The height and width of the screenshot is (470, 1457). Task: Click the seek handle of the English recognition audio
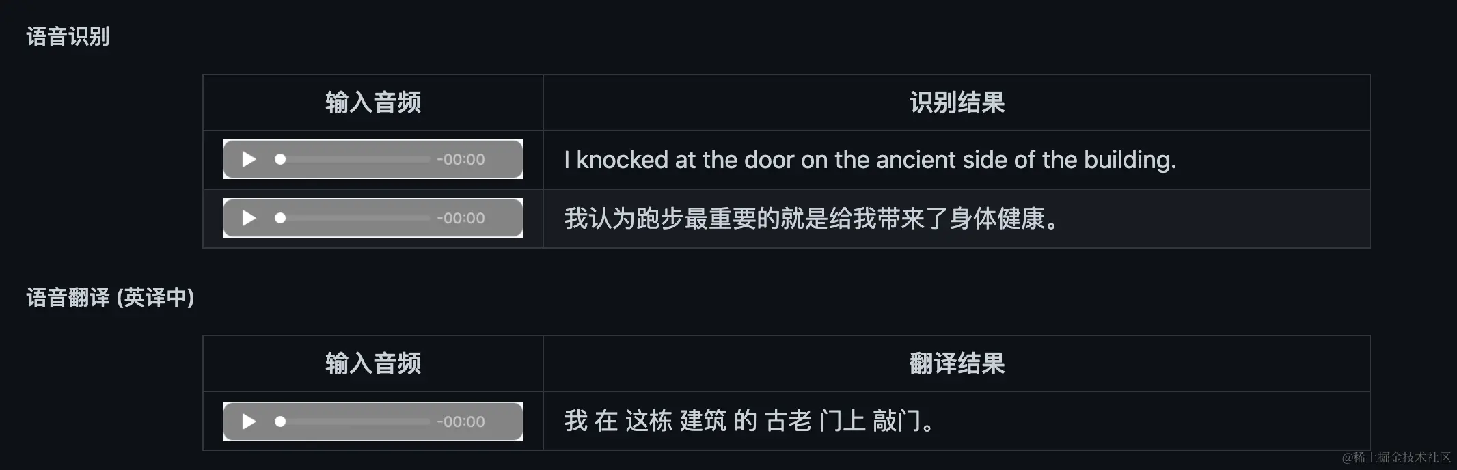point(280,159)
